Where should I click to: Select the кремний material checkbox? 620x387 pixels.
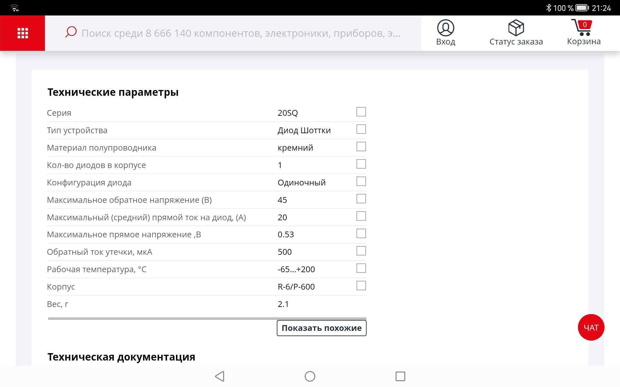point(361,147)
